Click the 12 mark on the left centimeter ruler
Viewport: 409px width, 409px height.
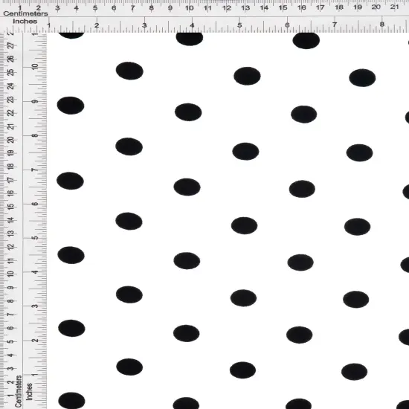coord(10,247)
